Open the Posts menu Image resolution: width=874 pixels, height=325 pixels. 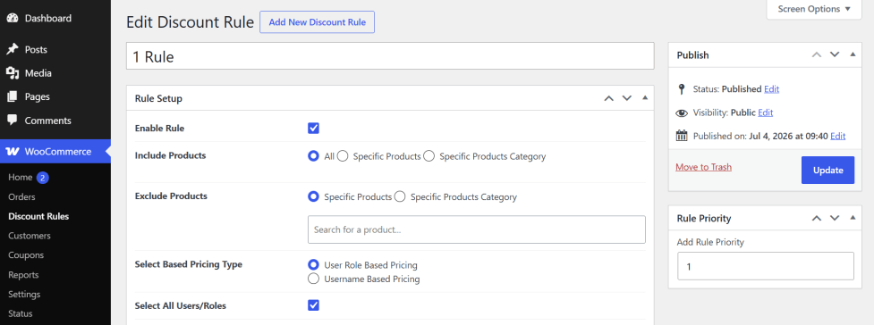[36, 49]
